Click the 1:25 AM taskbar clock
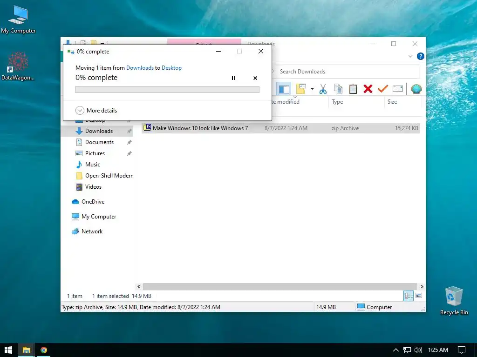Image resolution: width=477 pixels, height=357 pixels. pos(438,350)
